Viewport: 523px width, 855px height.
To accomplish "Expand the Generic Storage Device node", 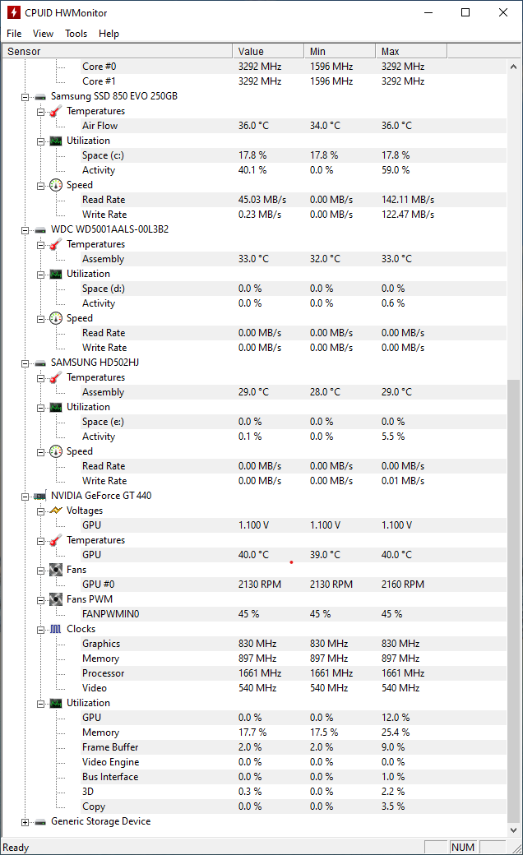I will tap(25, 821).
